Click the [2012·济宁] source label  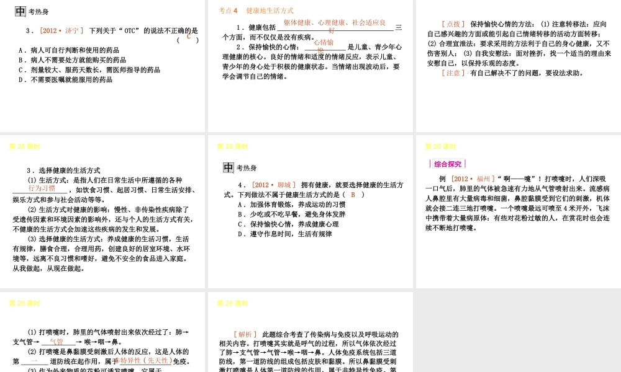(61, 30)
